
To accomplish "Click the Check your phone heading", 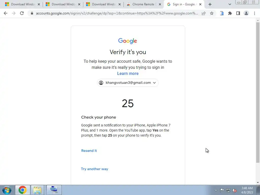I will 99,117.
